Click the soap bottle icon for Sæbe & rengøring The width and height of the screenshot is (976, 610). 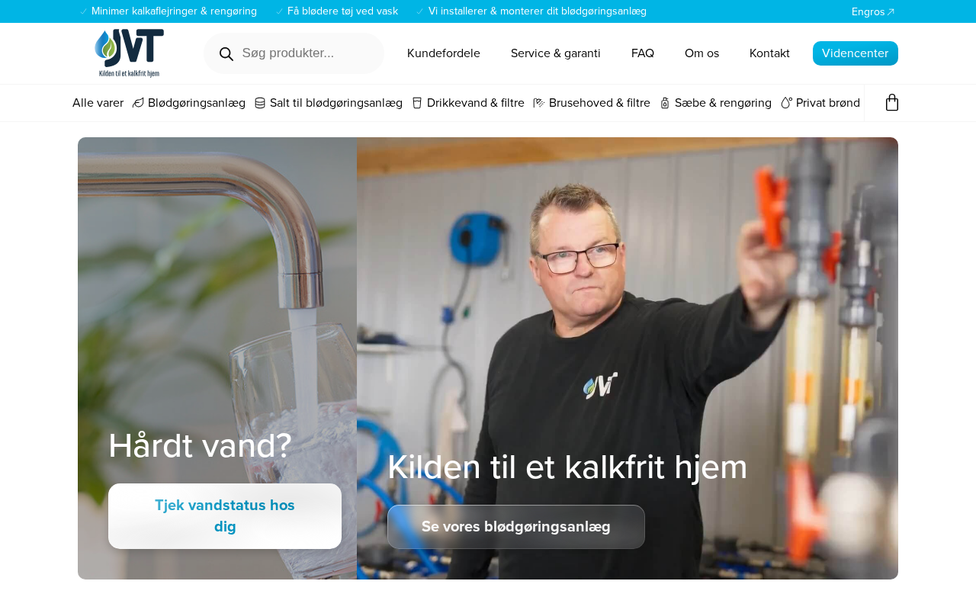tap(665, 103)
